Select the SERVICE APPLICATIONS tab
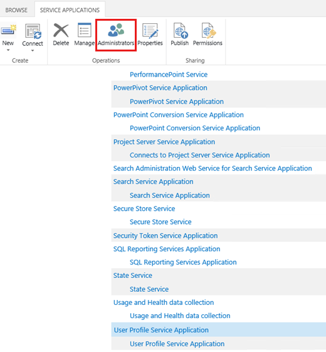326x352 pixels. (70, 10)
